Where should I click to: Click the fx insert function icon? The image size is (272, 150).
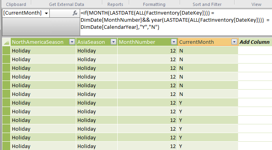[x=75, y=13]
